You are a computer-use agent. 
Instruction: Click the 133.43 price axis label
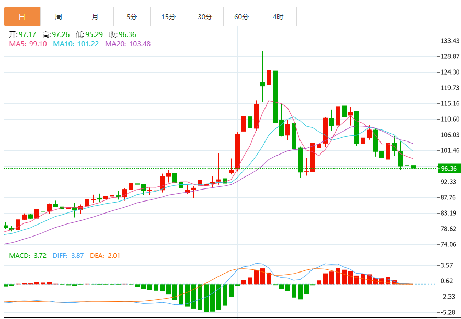click(x=450, y=41)
